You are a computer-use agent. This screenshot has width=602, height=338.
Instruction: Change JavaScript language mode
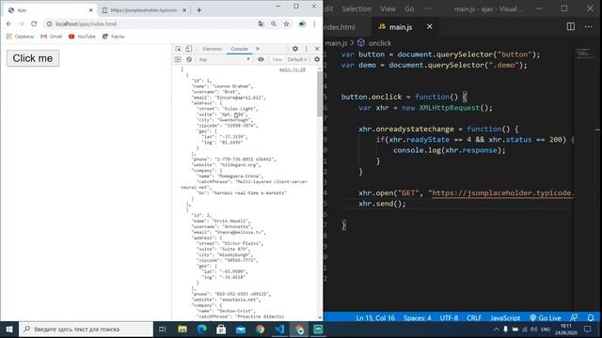click(x=505, y=318)
